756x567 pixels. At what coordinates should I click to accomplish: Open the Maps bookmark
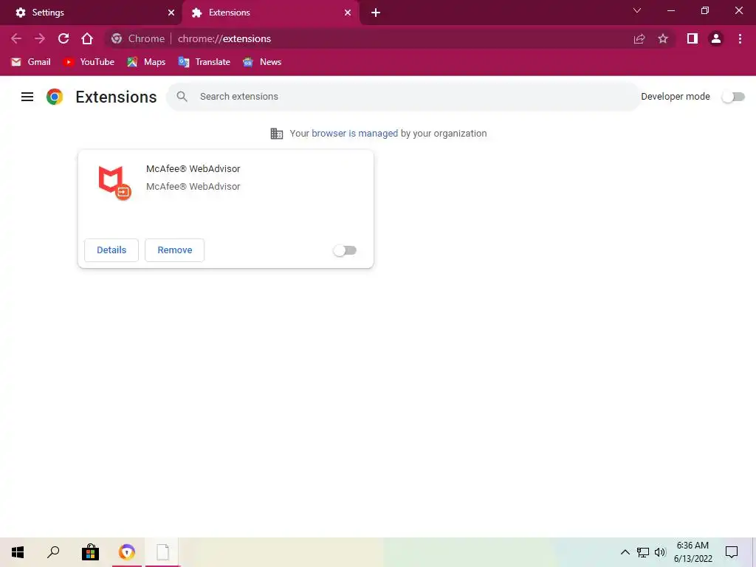146,62
